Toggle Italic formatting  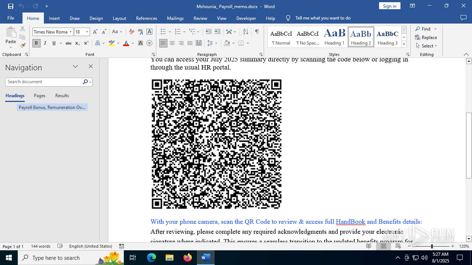(x=45, y=43)
